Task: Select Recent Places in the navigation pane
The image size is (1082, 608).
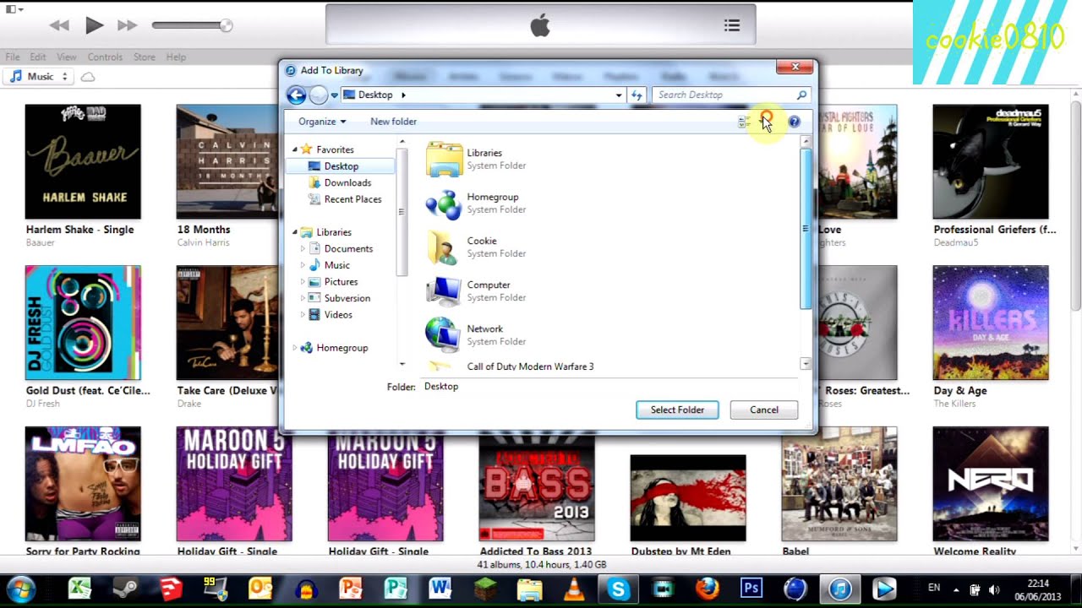Action: (352, 199)
